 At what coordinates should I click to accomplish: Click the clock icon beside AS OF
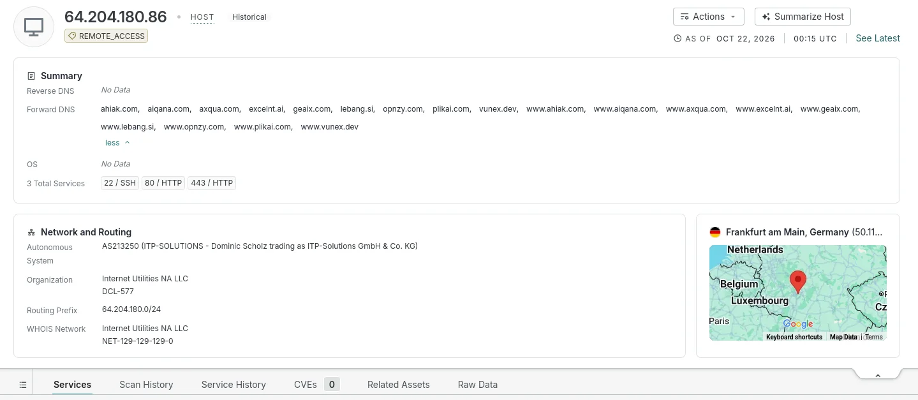[x=677, y=39]
